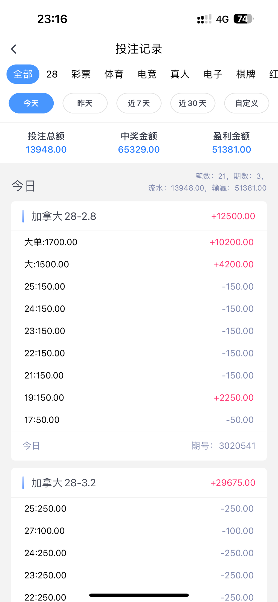Viewport: 278px width, 602px height.
Task: Select the 全部 category tab
Action: (23, 74)
